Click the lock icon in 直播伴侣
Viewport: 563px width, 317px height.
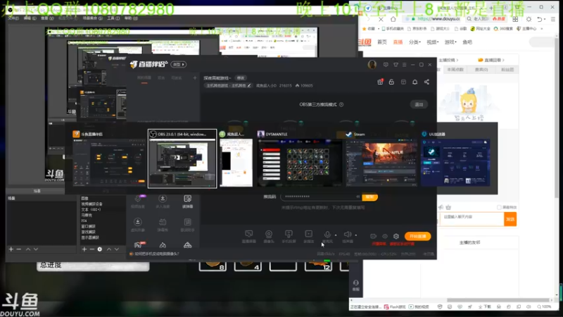391,82
